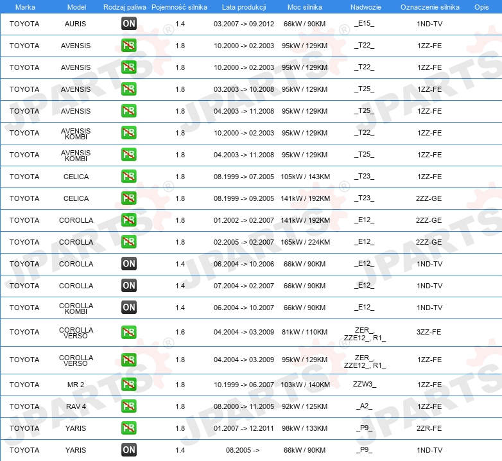Click the Moc silnika column header
502x461 pixels.
(x=304, y=7)
